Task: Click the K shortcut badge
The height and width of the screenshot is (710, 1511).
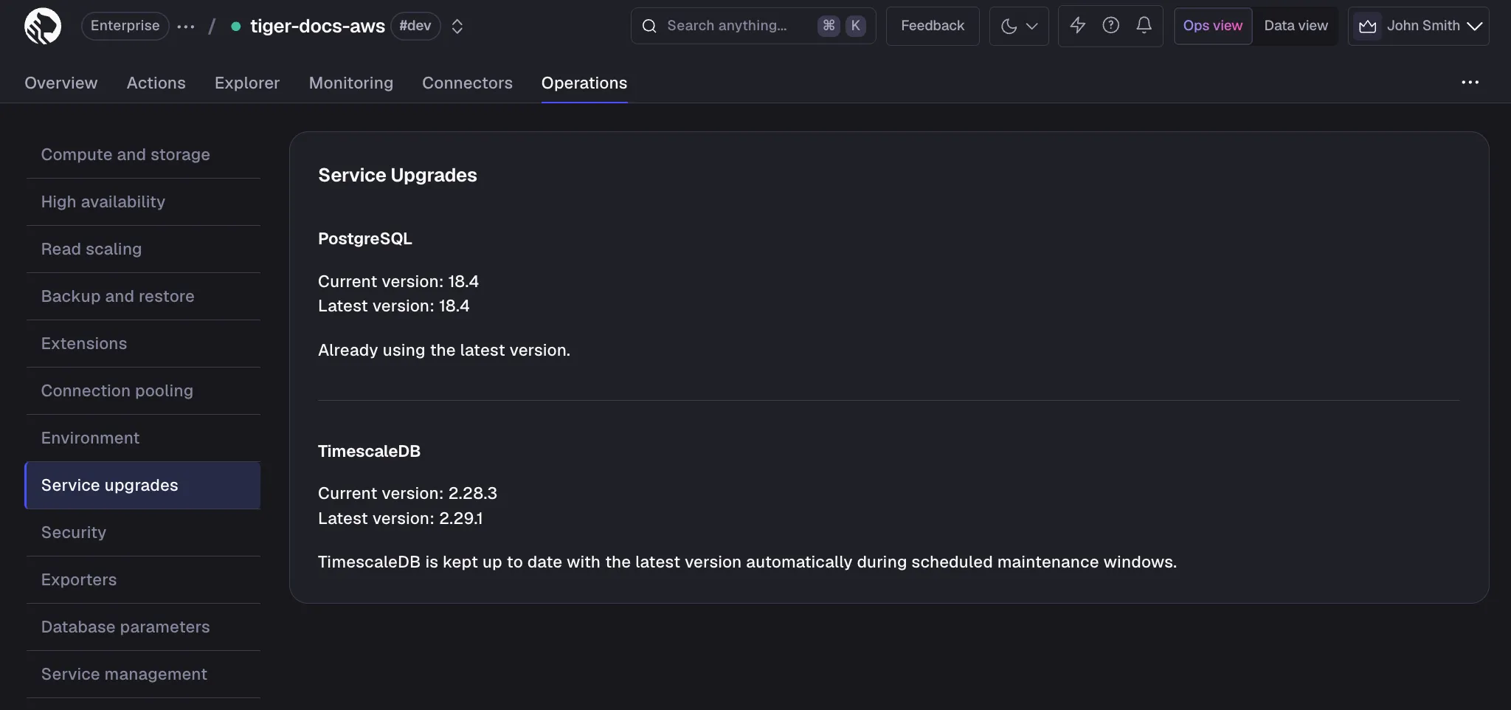Action: point(856,26)
